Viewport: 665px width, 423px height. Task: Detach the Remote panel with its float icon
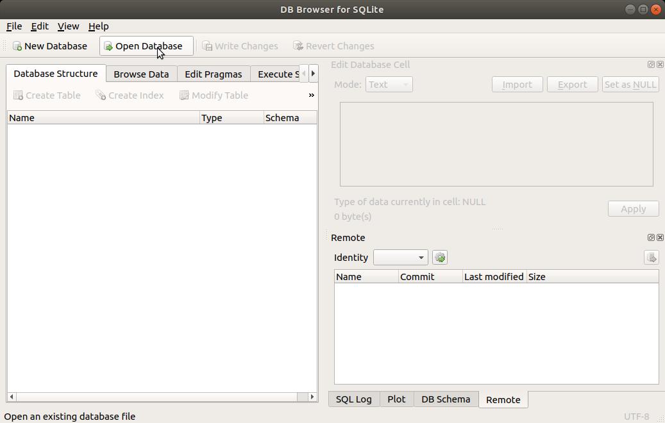651,237
